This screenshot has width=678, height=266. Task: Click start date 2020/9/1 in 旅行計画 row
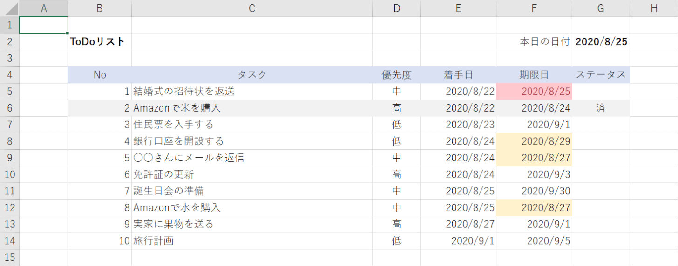459,241
